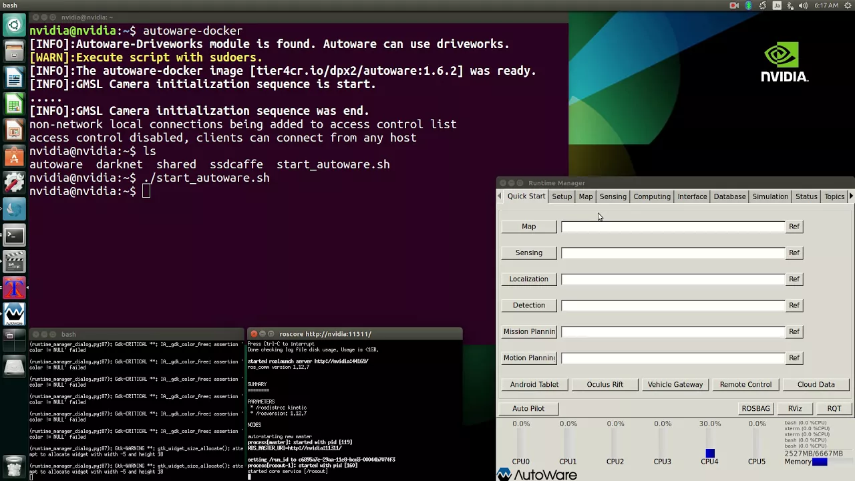The image size is (855, 481).
Task: Switch to the Map tab
Action: point(586,196)
